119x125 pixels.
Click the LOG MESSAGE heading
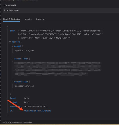click(x=10, y=5)
